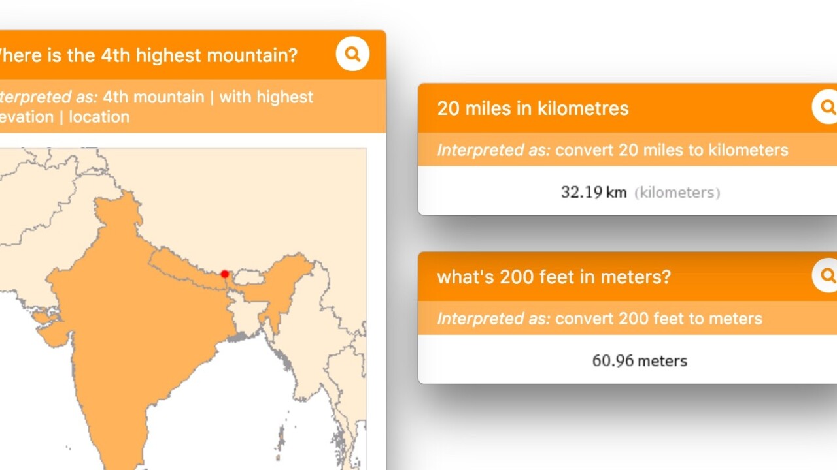This screenshot has width=837, height=470.
Task: Click the grey "(kilometers)" unit label
Action: (677, 193)
